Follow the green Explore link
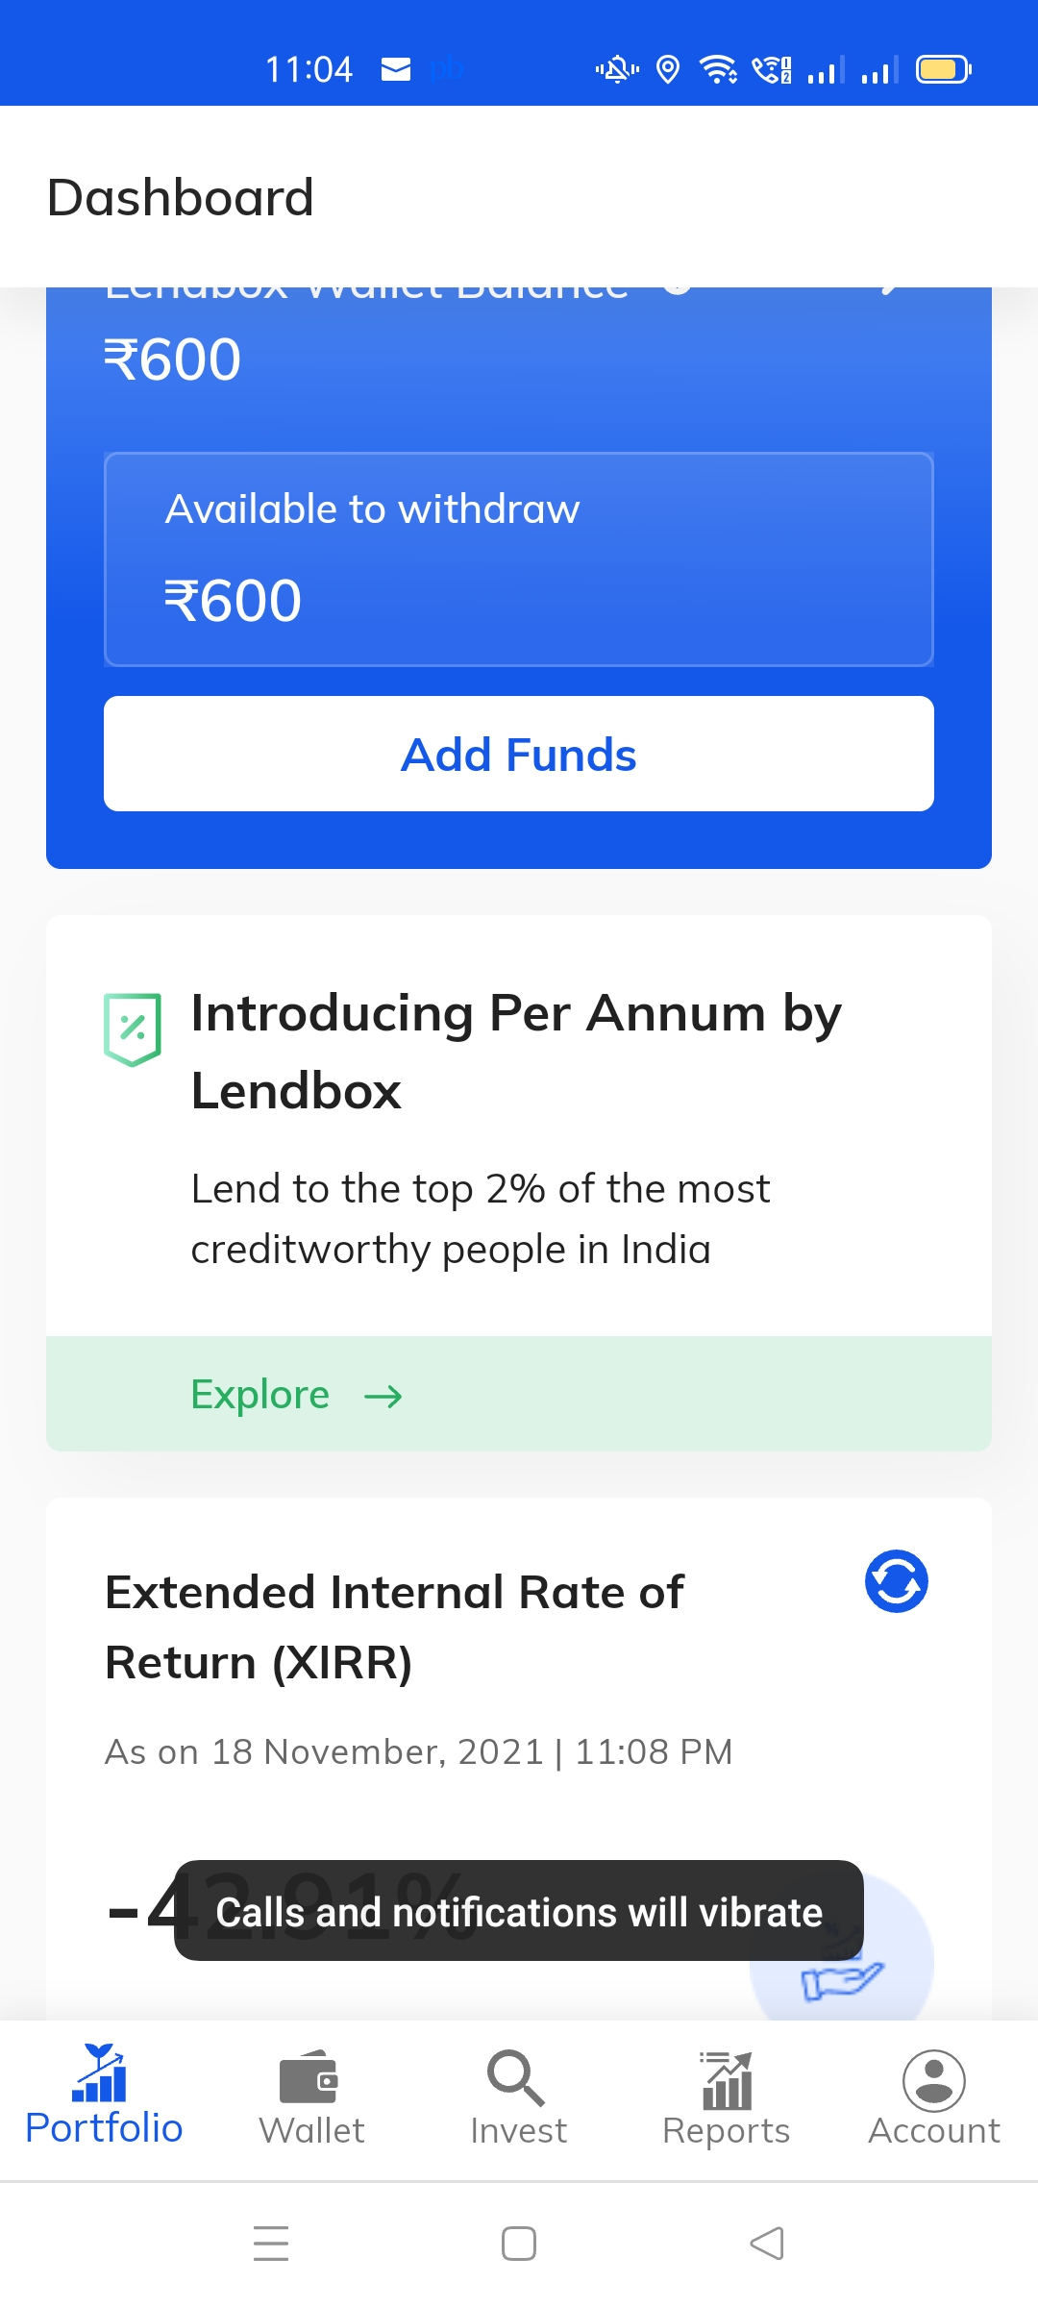This screenshot has width=1038, height=2307. pos(260,1395)
